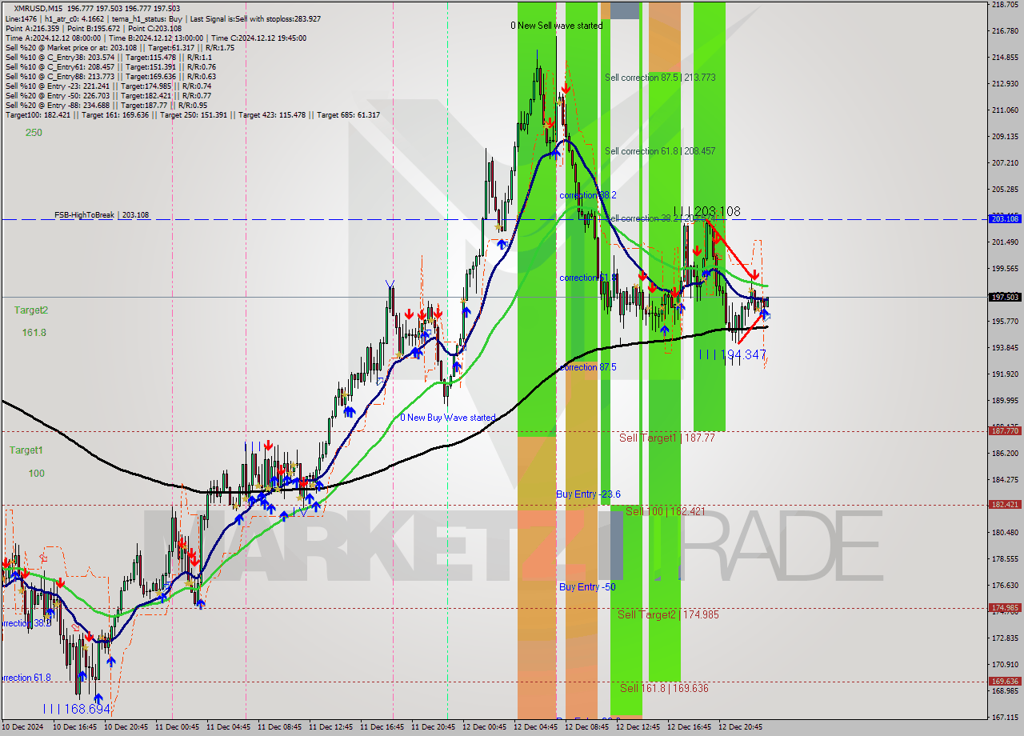
Task: Click the red 174.985 price tag on axis
Action: [x=1005, y=607]
